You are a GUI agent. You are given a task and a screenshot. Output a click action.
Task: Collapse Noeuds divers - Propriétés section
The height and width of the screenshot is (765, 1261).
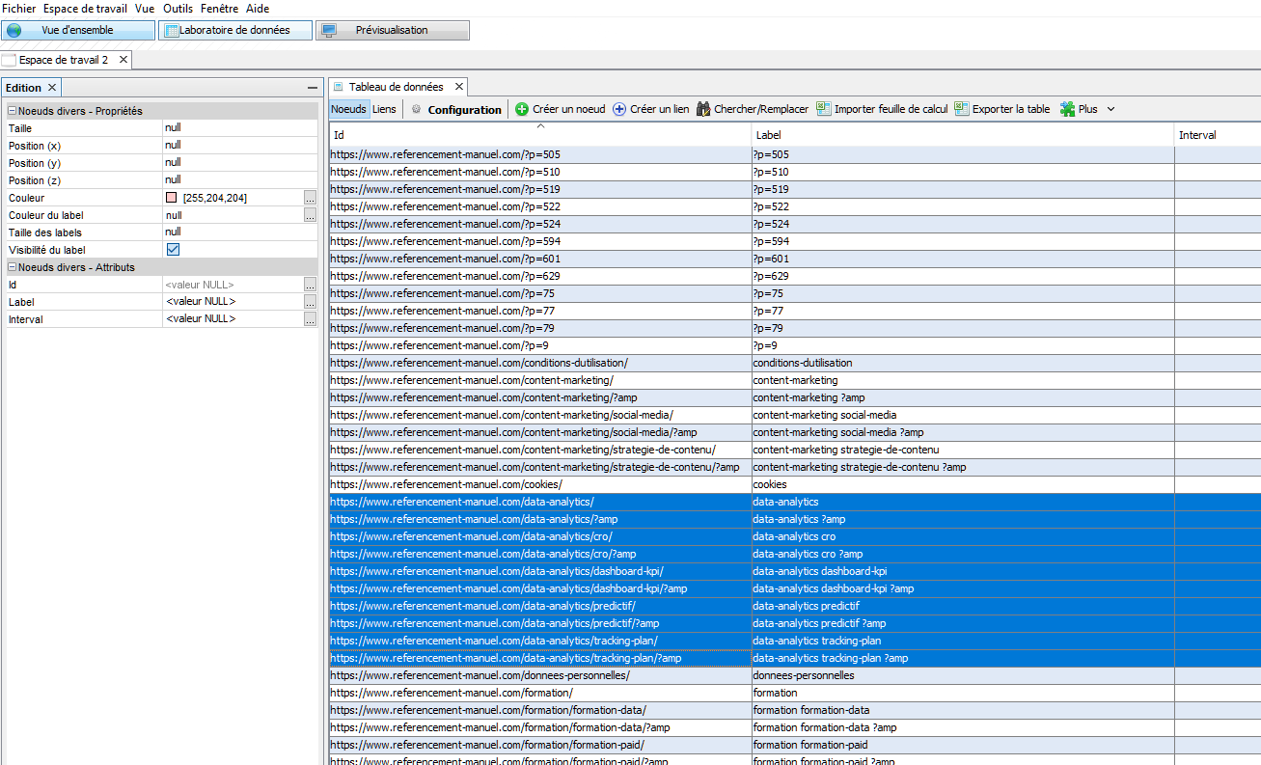13,111
